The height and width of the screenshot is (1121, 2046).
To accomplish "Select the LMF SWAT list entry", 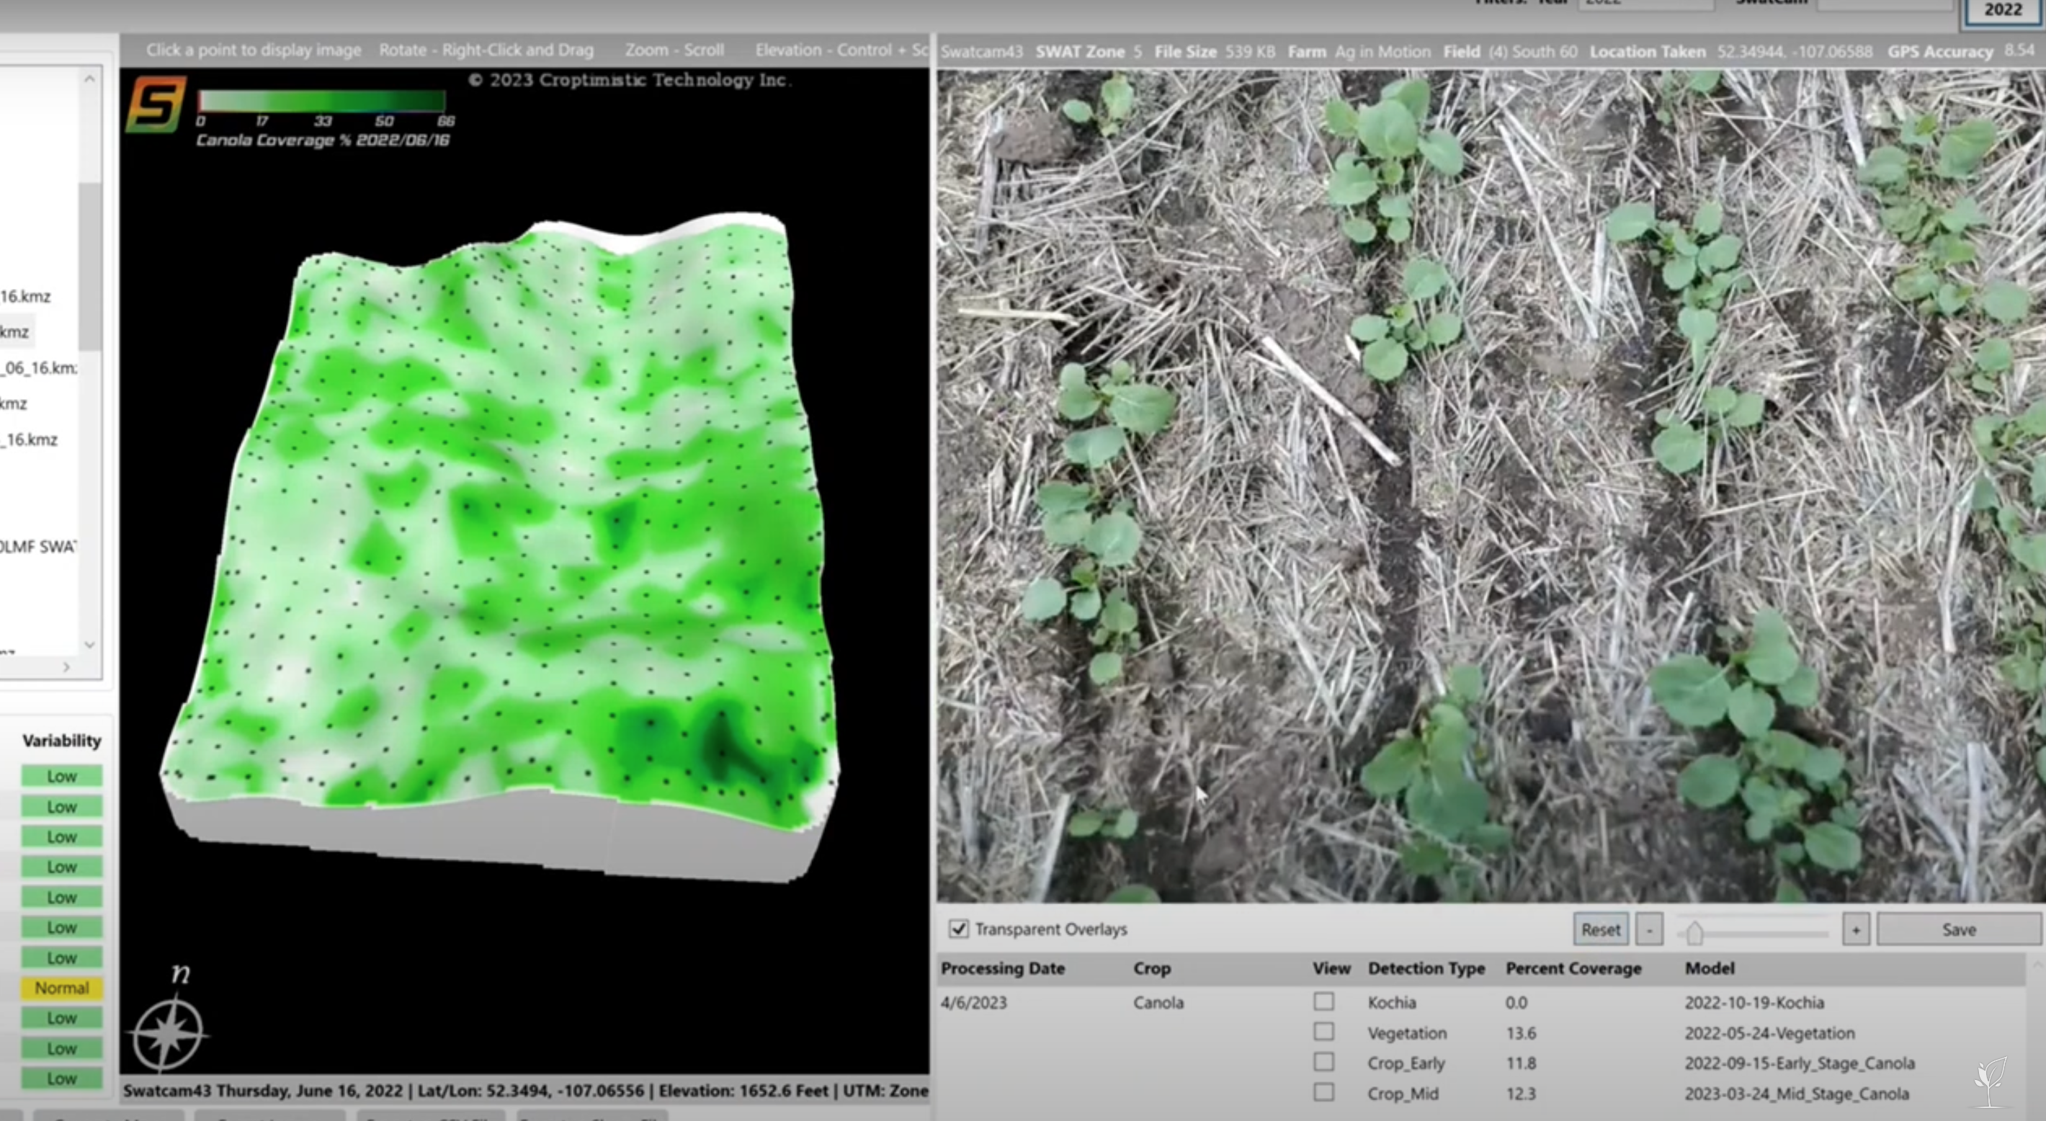I will point(38,547).
